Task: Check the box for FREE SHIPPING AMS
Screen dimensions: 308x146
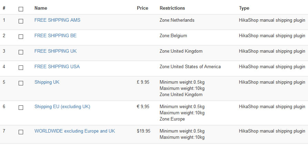Action: pos(21,21)
